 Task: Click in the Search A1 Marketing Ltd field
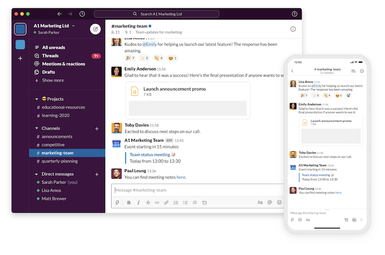tap(156, 14)
